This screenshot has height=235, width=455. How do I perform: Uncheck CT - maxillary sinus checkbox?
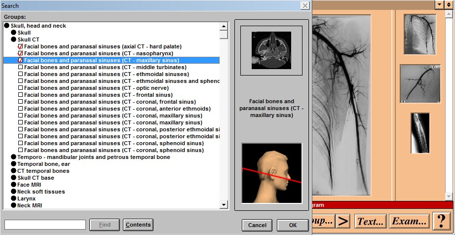coord(20,60)
